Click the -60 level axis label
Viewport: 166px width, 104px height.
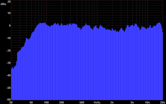pos(9,99)
